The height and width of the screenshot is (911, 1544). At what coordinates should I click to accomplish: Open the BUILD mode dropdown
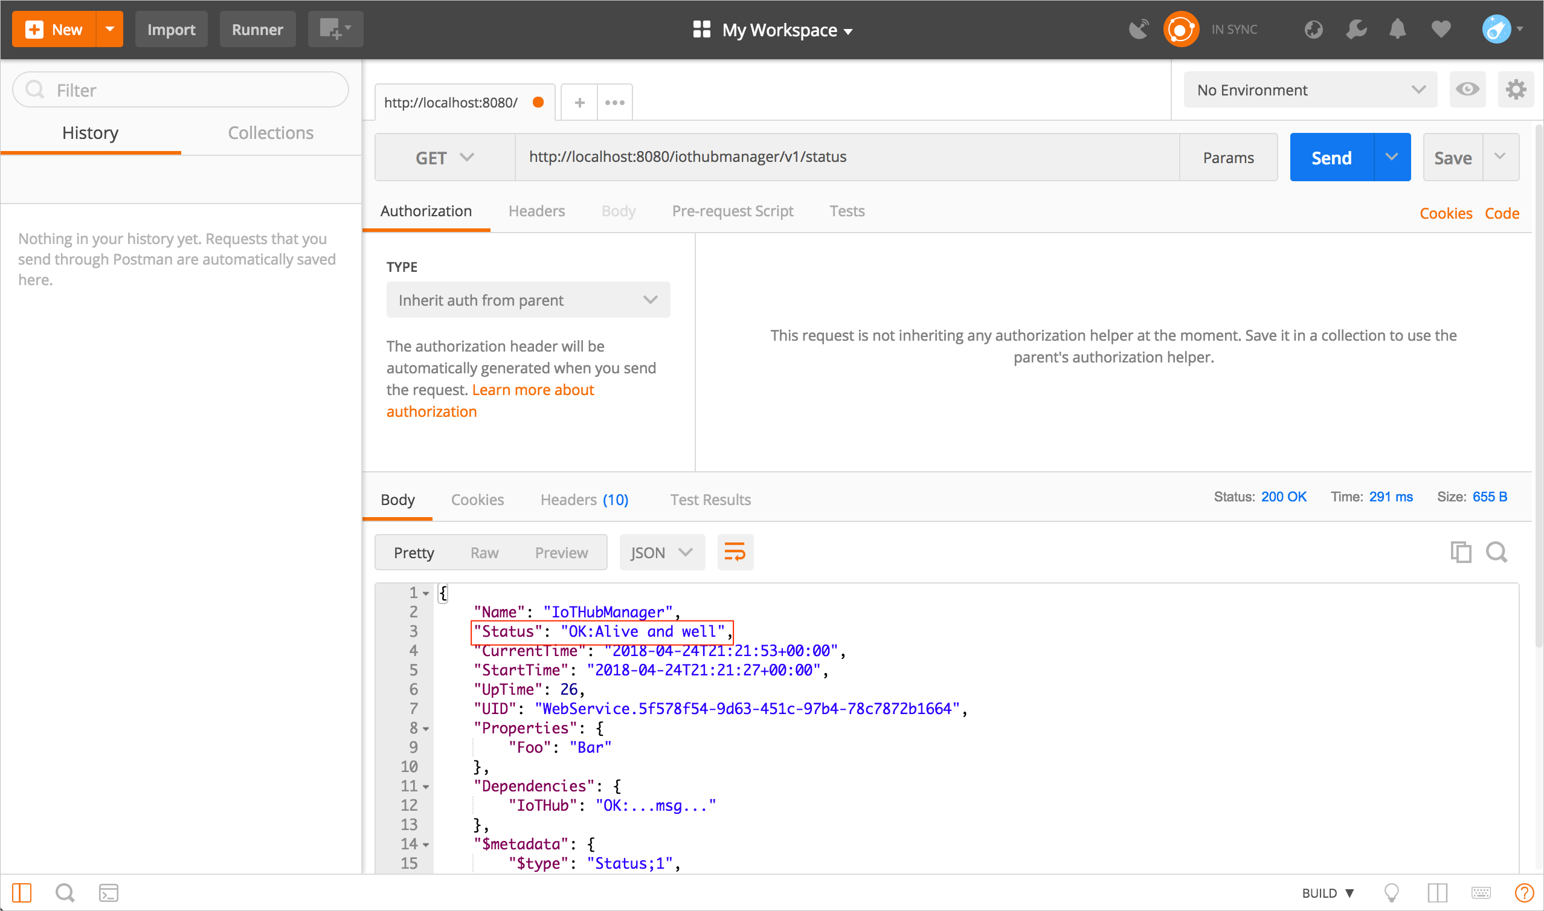click(x=1328, y=893)
